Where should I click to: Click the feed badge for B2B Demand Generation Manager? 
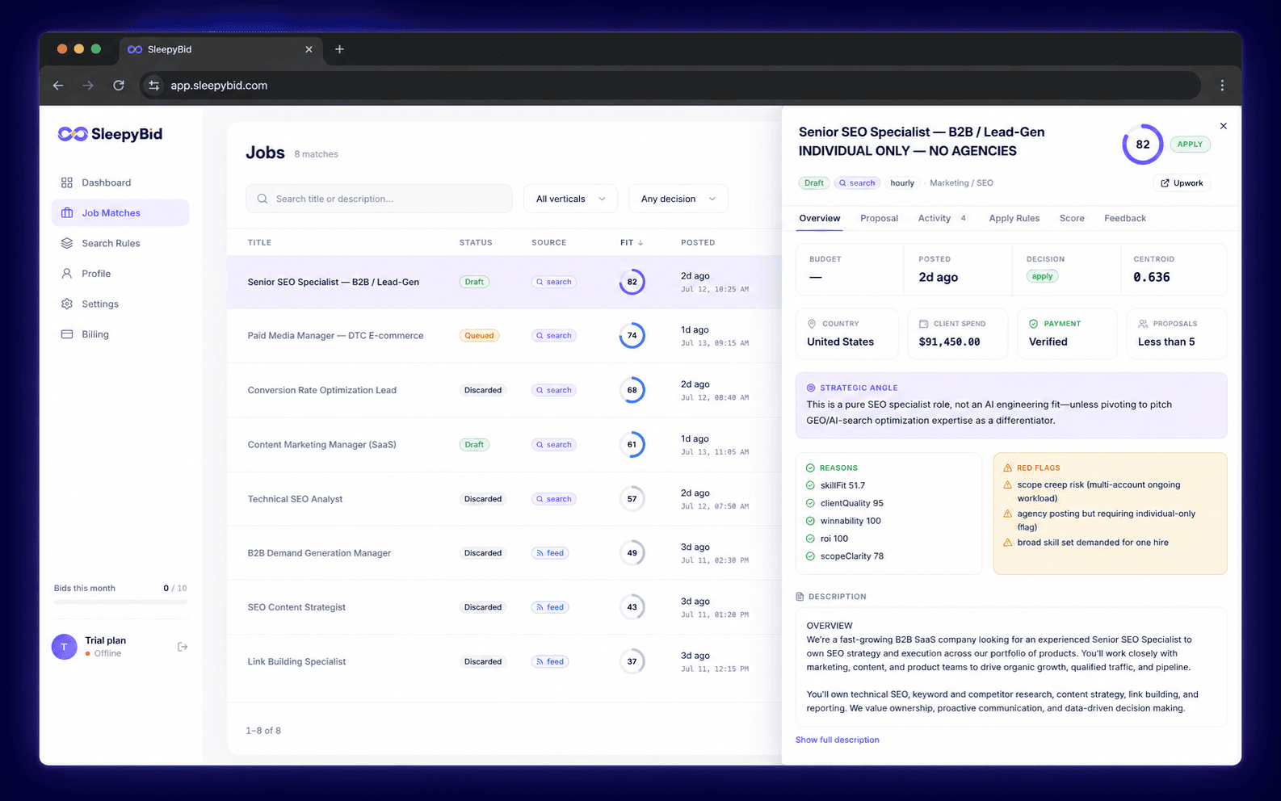(x=549, y=553)
